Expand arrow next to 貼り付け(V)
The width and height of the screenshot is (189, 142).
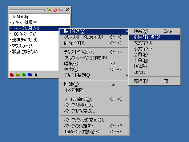(127, 31)
